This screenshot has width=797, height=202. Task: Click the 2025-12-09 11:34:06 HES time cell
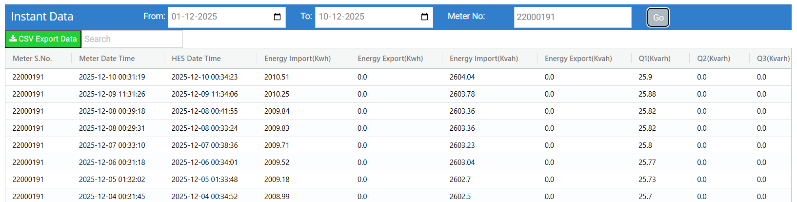click(x=204, y=94)
